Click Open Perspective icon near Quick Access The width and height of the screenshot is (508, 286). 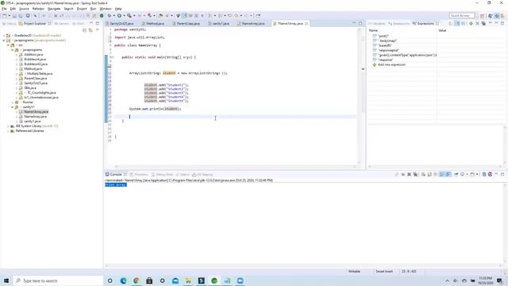click(x=482, y=16)
